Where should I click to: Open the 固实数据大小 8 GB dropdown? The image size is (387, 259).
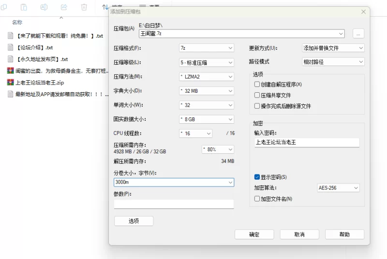(x=207, y=119)
